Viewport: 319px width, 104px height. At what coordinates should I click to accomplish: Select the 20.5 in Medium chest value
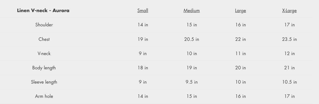click(191, 39)
